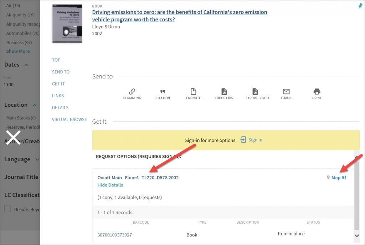Click the Export RIS icon
This screenshot has width=365, height=245.
224,91
